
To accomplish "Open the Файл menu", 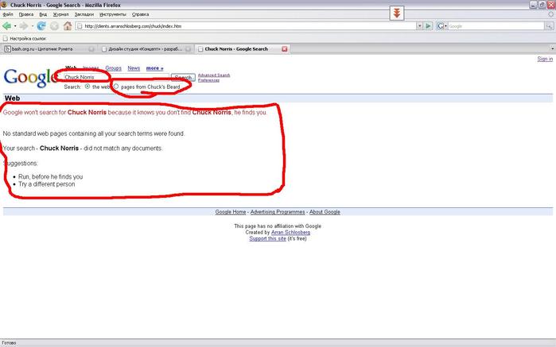I will (x=8, y=14).
